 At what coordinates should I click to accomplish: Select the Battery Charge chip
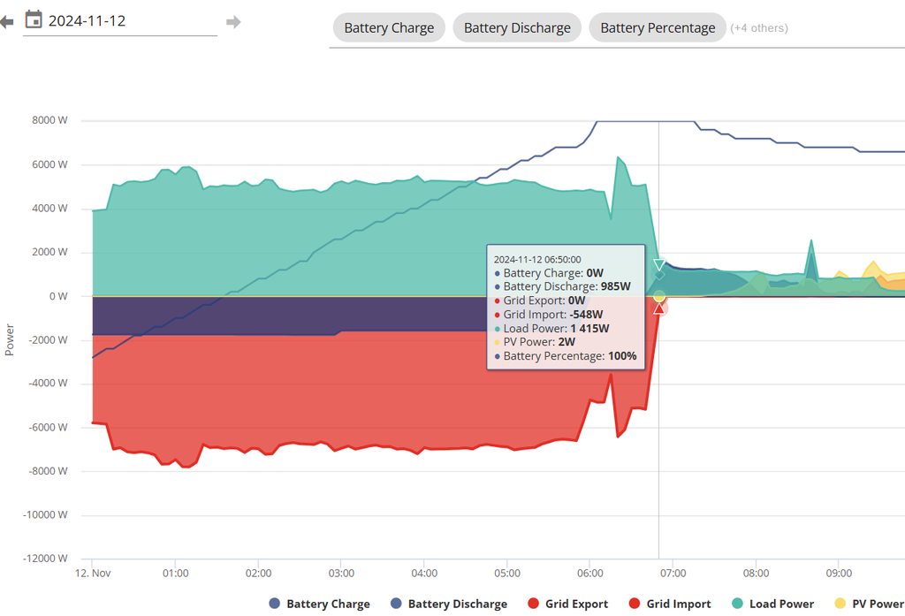coord(389,27)
